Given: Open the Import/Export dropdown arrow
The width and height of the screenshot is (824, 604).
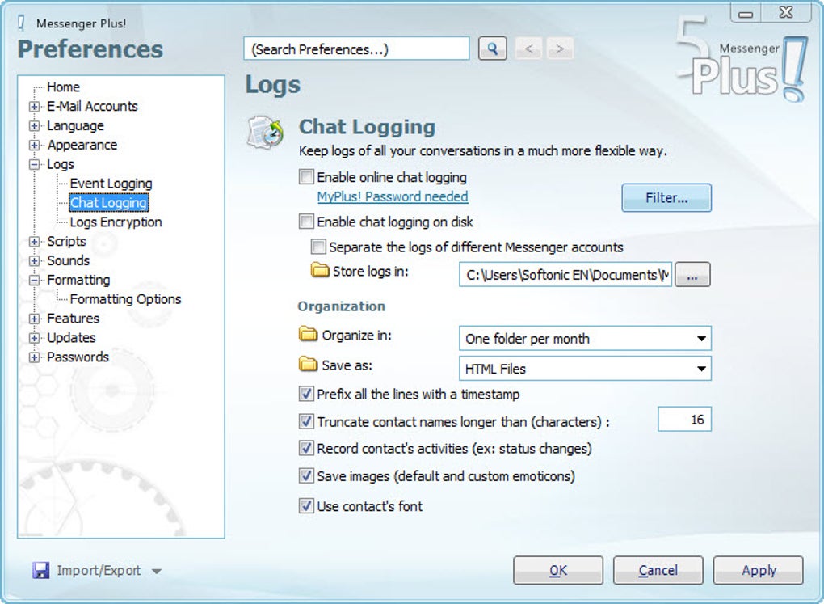Looking at the screenshot, I should (x=156, y=571).
